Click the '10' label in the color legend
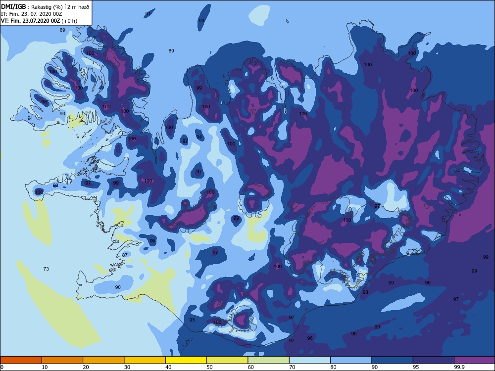 pos(45,367)
